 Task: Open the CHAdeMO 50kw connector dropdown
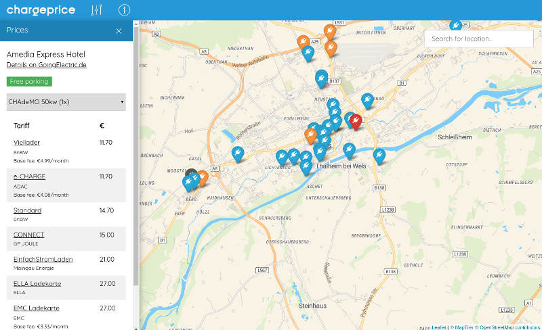(66, 102)
